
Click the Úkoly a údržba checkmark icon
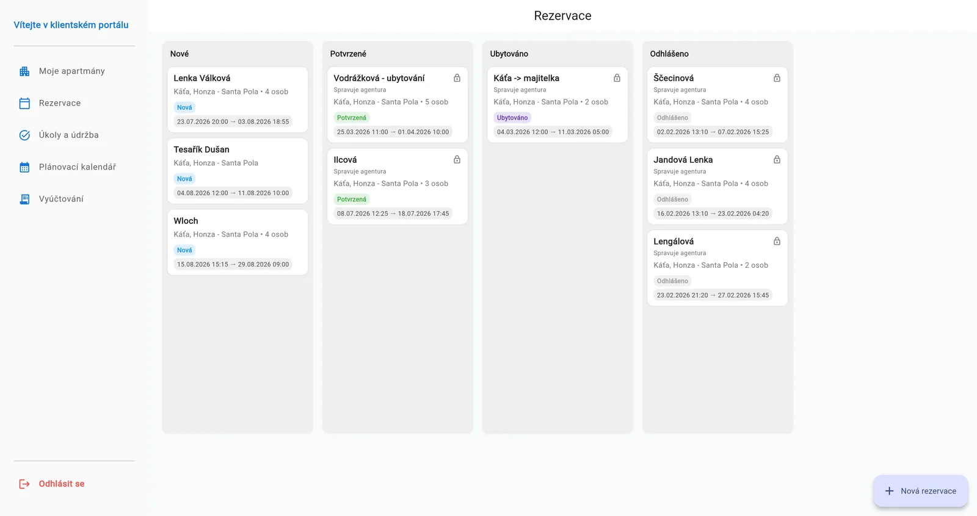point(24,135)
